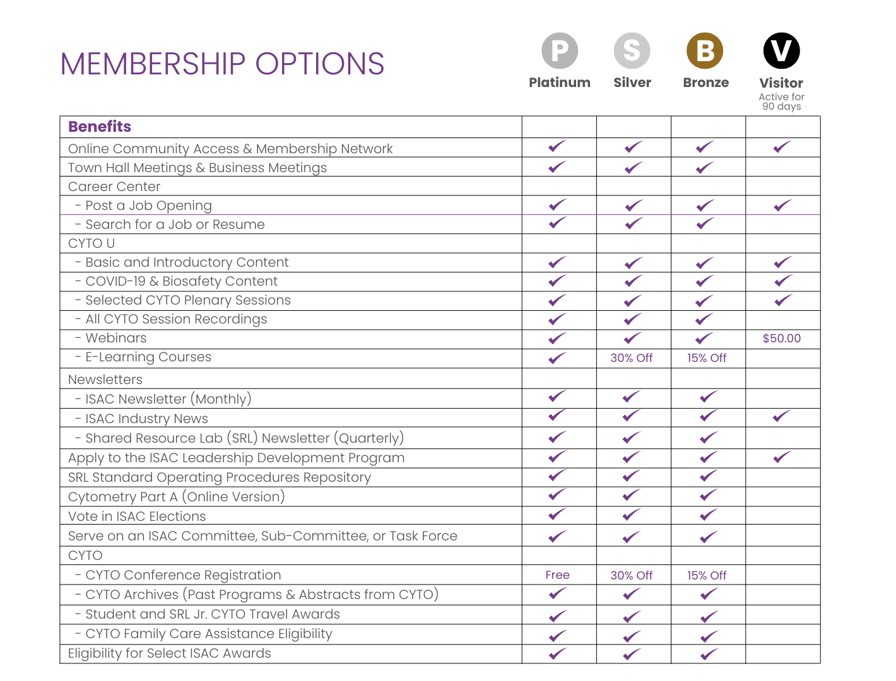
Task: Click Visitor checkmark for COVID-19 & Biosafety Content
Action: [782, 281]
